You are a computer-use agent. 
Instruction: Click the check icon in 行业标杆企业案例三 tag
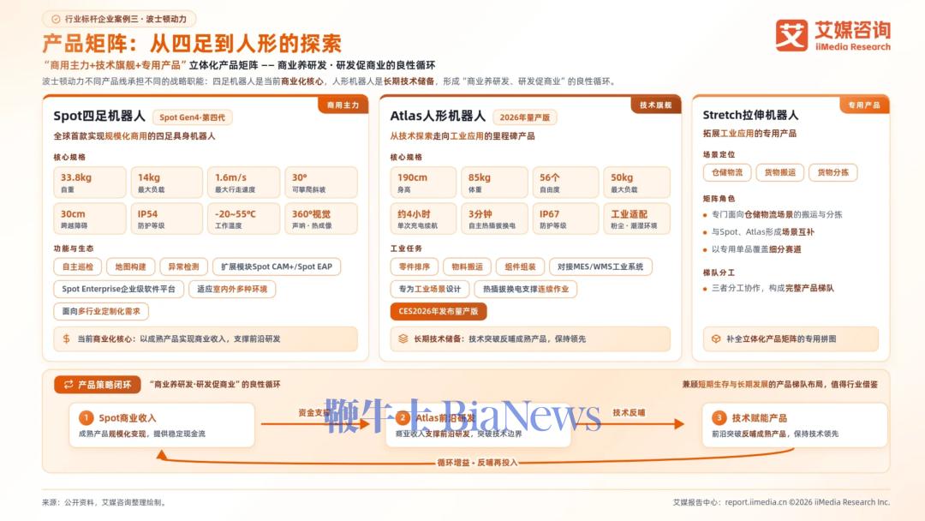coord(56,19)
